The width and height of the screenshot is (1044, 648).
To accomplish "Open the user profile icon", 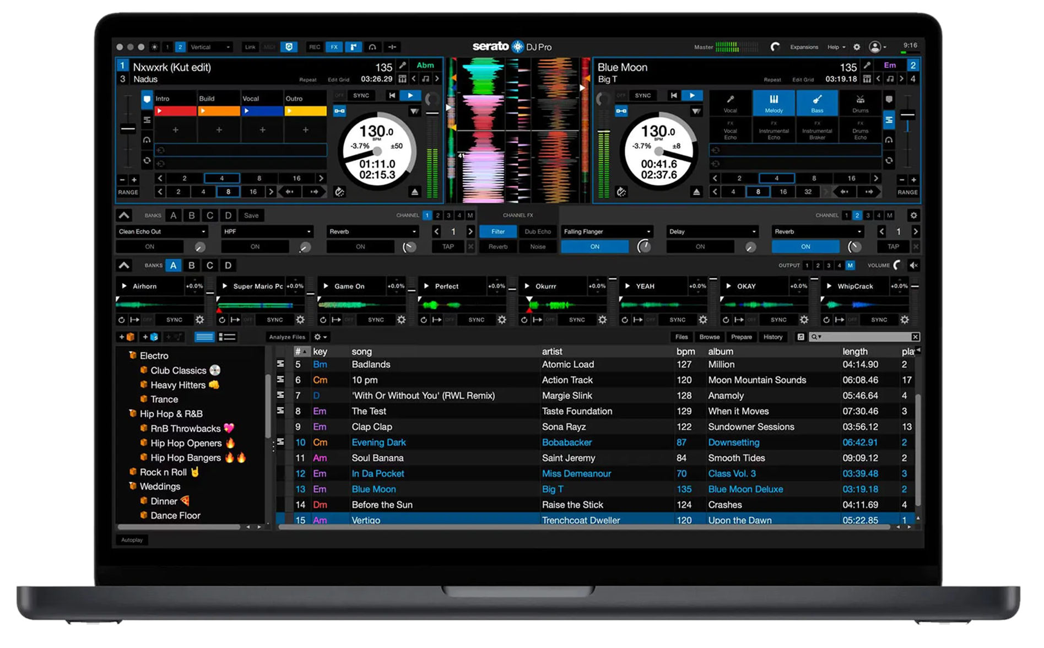I will (875, 47).
